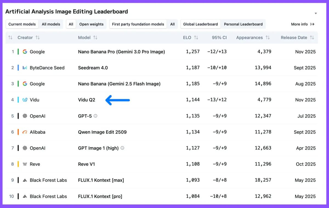Click the Vidu logo icon
Image resolution: width=329 pixels, height=208 pixels.
click(x=25, y=100)
